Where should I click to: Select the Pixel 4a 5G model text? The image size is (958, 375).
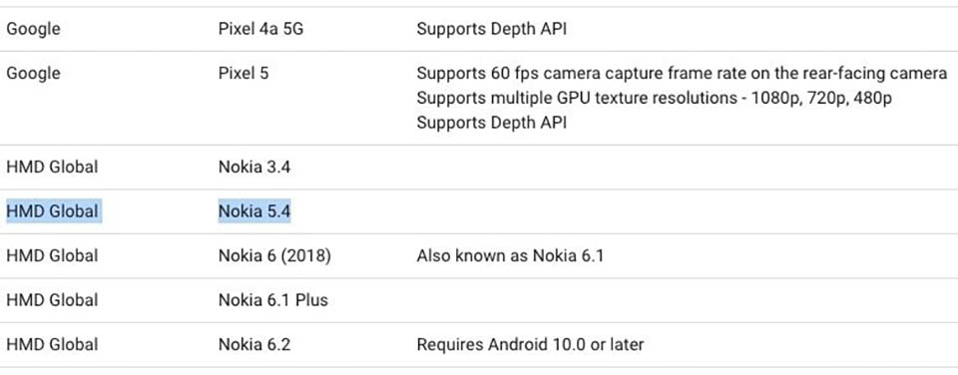click(260, 29)
